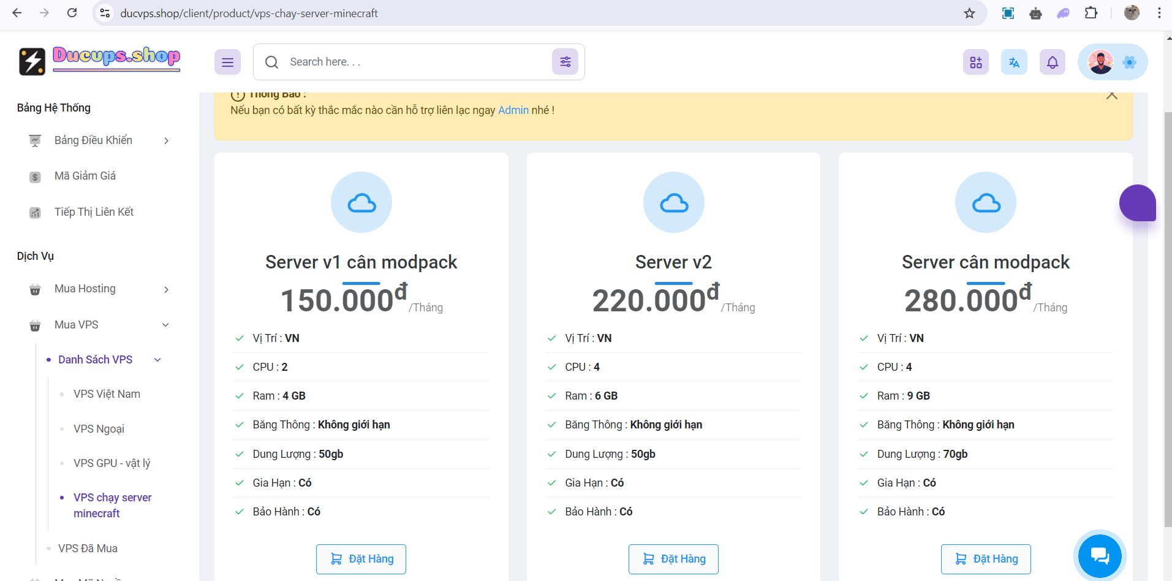The height and width of the screenshot is (581, 1172).
Task: Follow the Admin link in the notice
Action: tap(513, 110)
